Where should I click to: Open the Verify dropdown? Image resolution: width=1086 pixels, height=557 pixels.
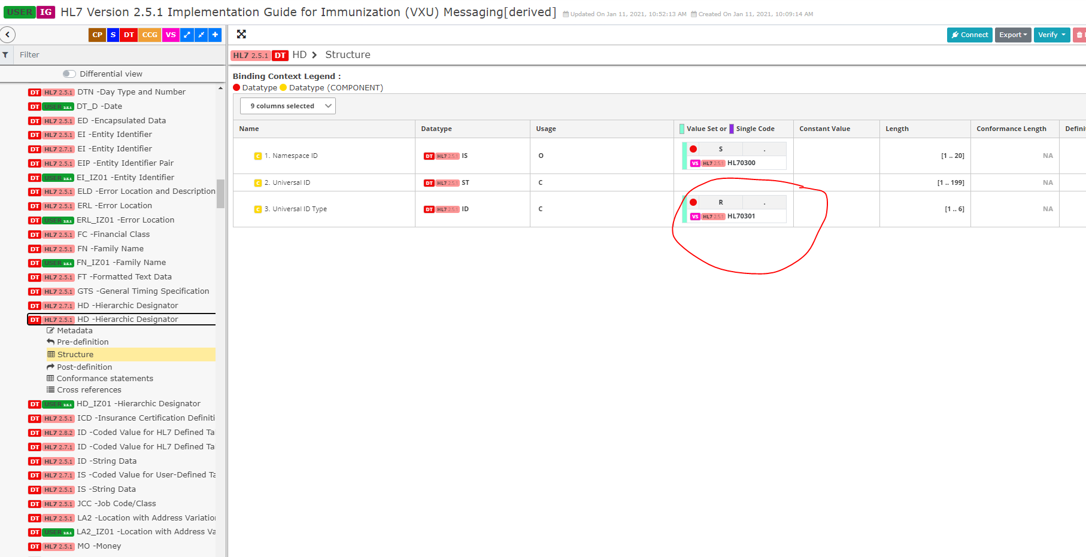tap(1051, 35)
